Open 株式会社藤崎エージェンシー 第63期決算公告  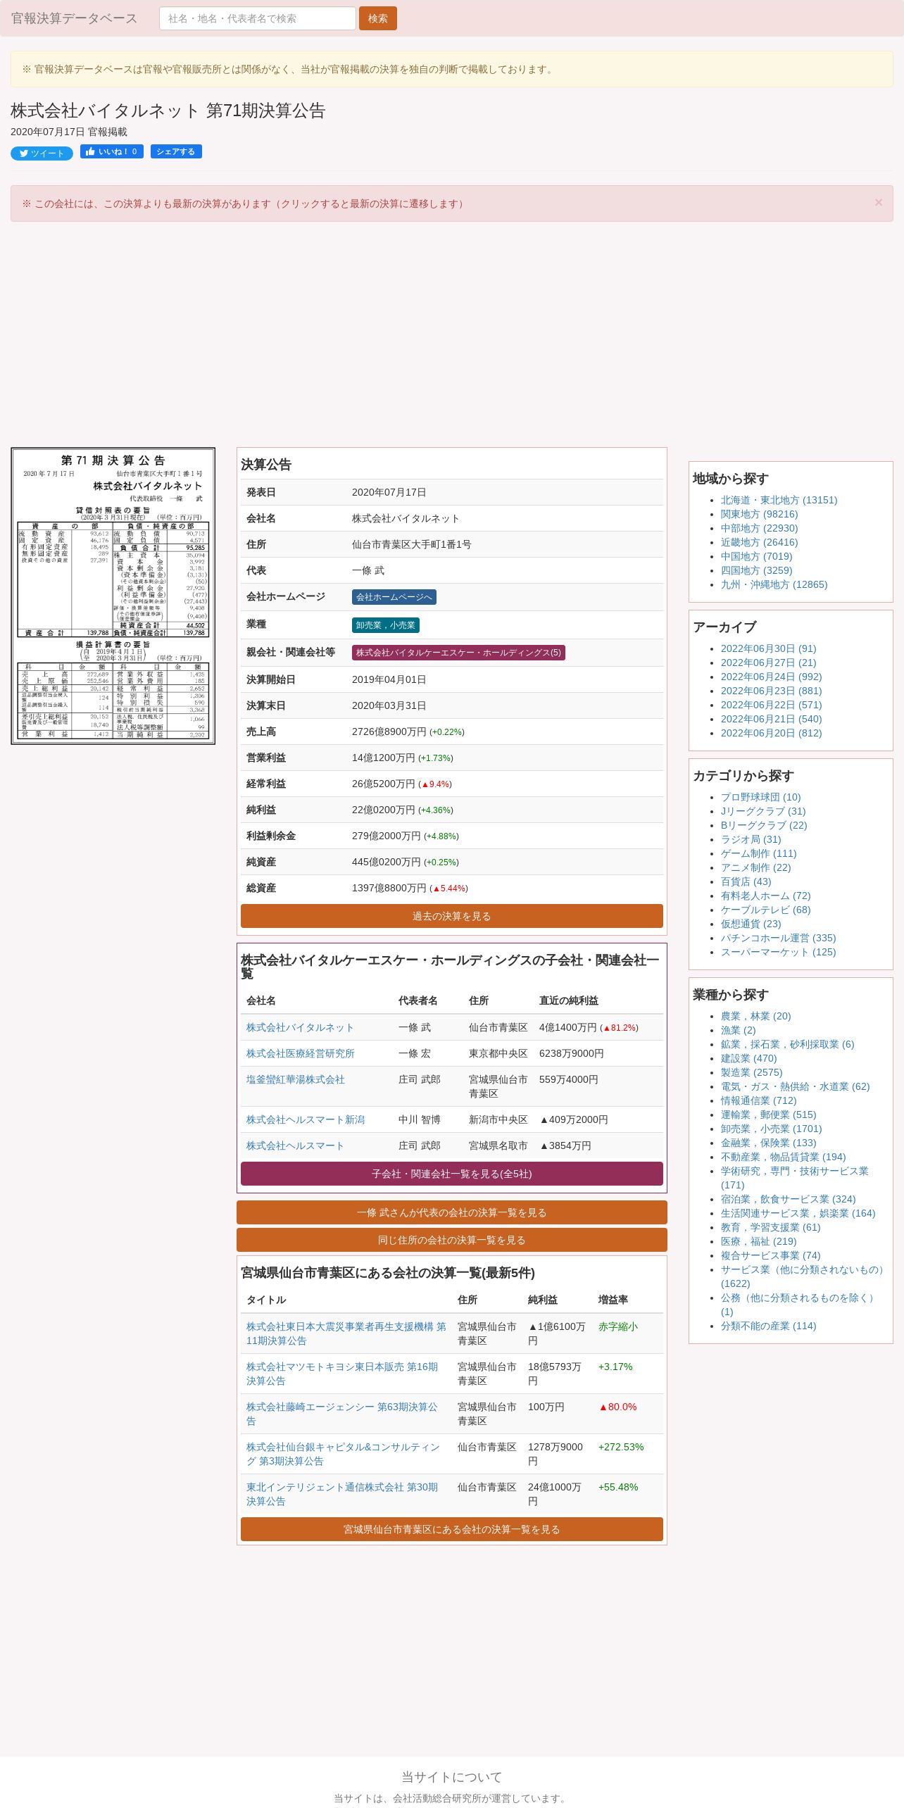(342, 1414)
